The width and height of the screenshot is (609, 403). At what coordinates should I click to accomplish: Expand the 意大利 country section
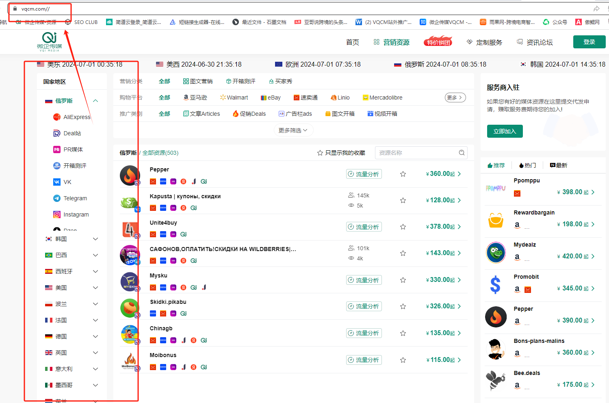point(95,369)
